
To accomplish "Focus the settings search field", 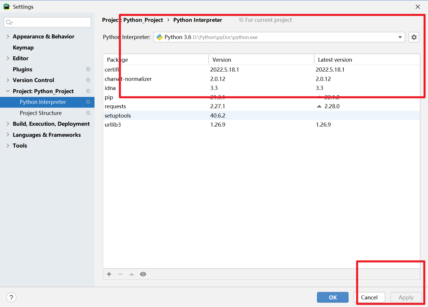I will pyautogui.click(x=47, y=22).
